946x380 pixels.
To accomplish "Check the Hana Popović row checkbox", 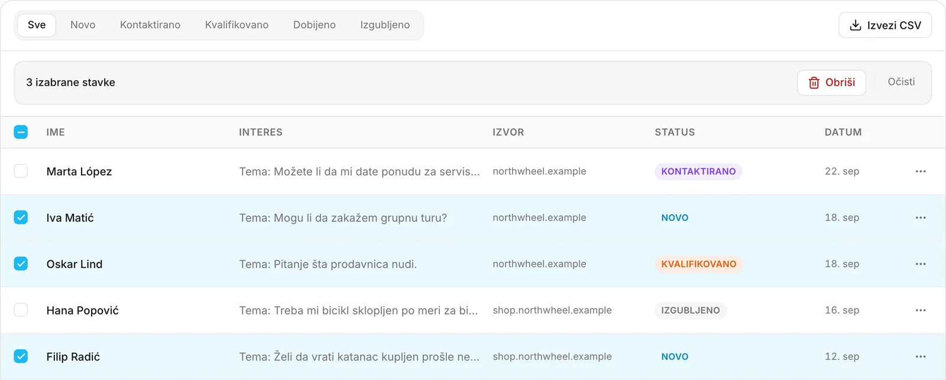I will (x=21, y=310).
